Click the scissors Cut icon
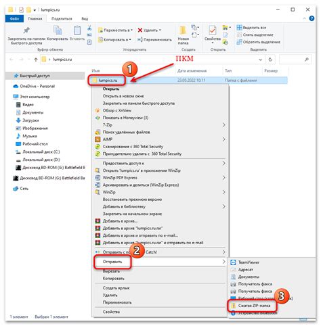The image size is (321, 326). coord(89,28)
